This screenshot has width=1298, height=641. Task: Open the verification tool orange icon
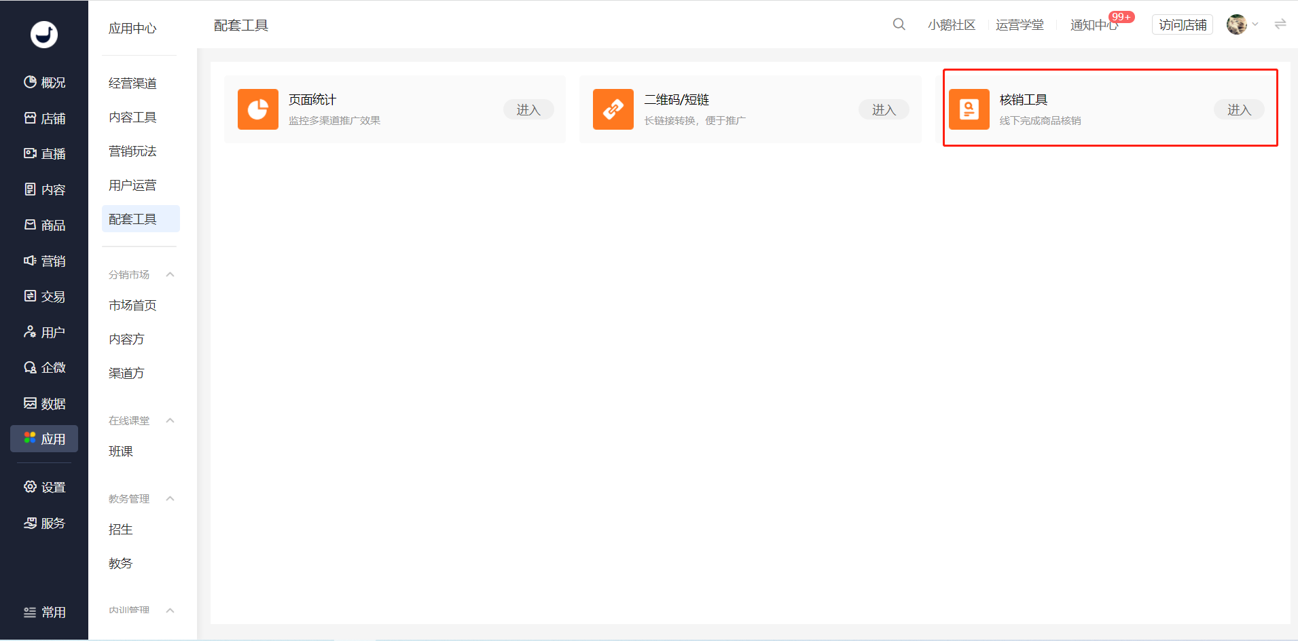pyautogui.click(x=969, y=109)
